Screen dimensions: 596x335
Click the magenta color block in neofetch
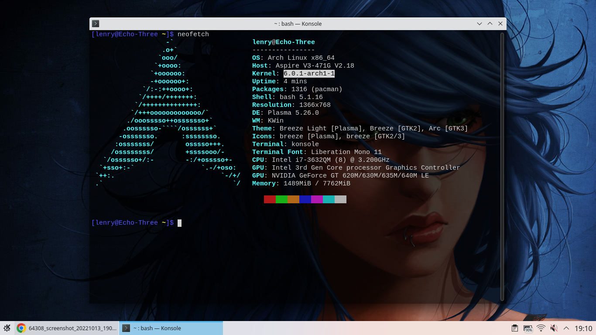coord(317,199)
